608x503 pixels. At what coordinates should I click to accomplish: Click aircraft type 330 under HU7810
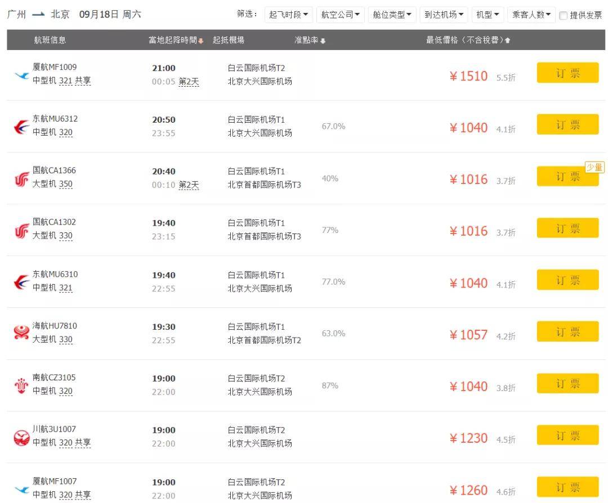[x=65, y=339]
